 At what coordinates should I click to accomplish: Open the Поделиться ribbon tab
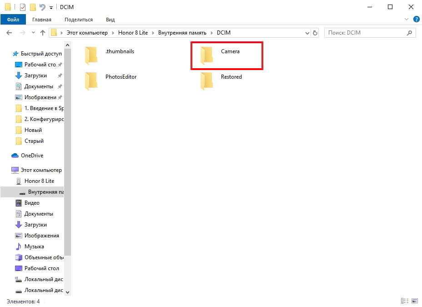tap(78, 20)
